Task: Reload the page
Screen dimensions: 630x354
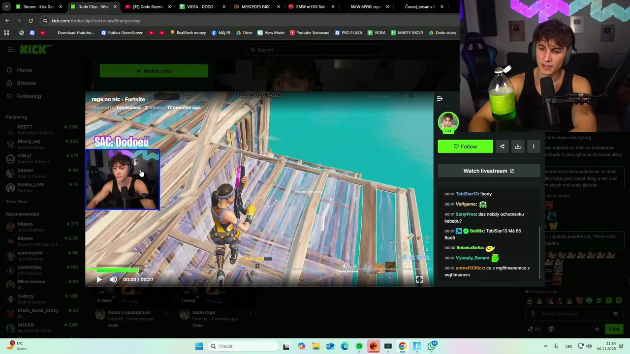Action: tap(31, 21)
